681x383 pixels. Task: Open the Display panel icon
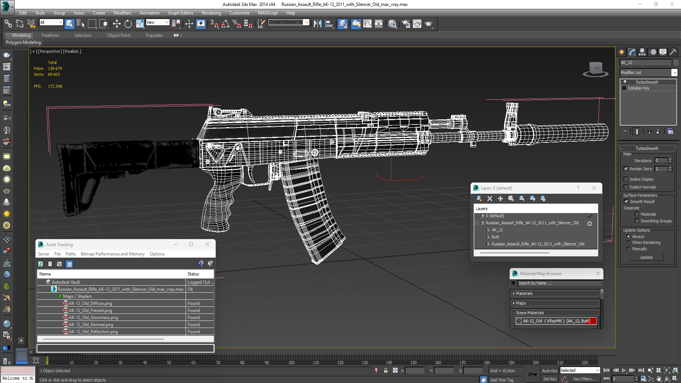point(663,52)
